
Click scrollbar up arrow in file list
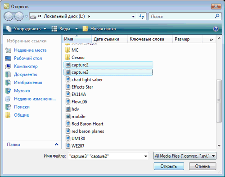point(219,38)
